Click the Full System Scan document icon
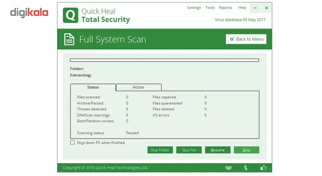This screenshot has width=322, height=176. click(x=69, y=39)
